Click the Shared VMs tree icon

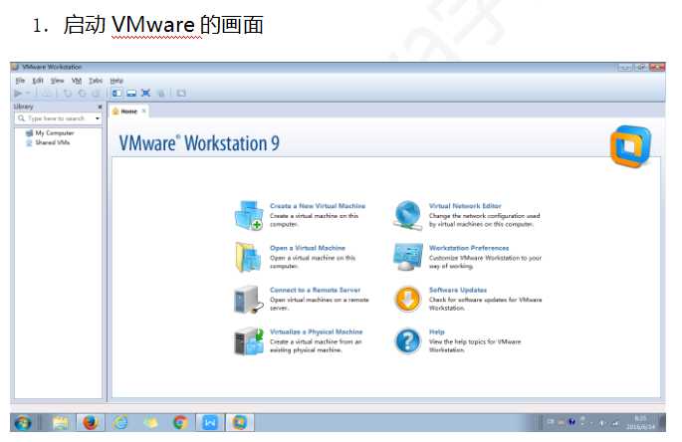tap(29, 142)
